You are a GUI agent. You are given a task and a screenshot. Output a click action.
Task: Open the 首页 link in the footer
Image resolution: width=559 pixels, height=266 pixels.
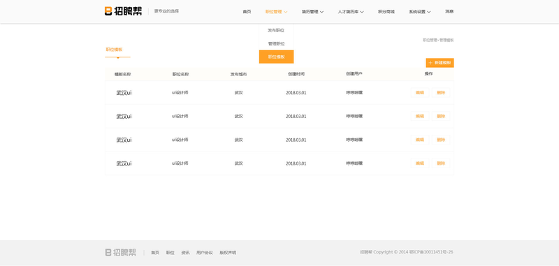coord(155,253)
